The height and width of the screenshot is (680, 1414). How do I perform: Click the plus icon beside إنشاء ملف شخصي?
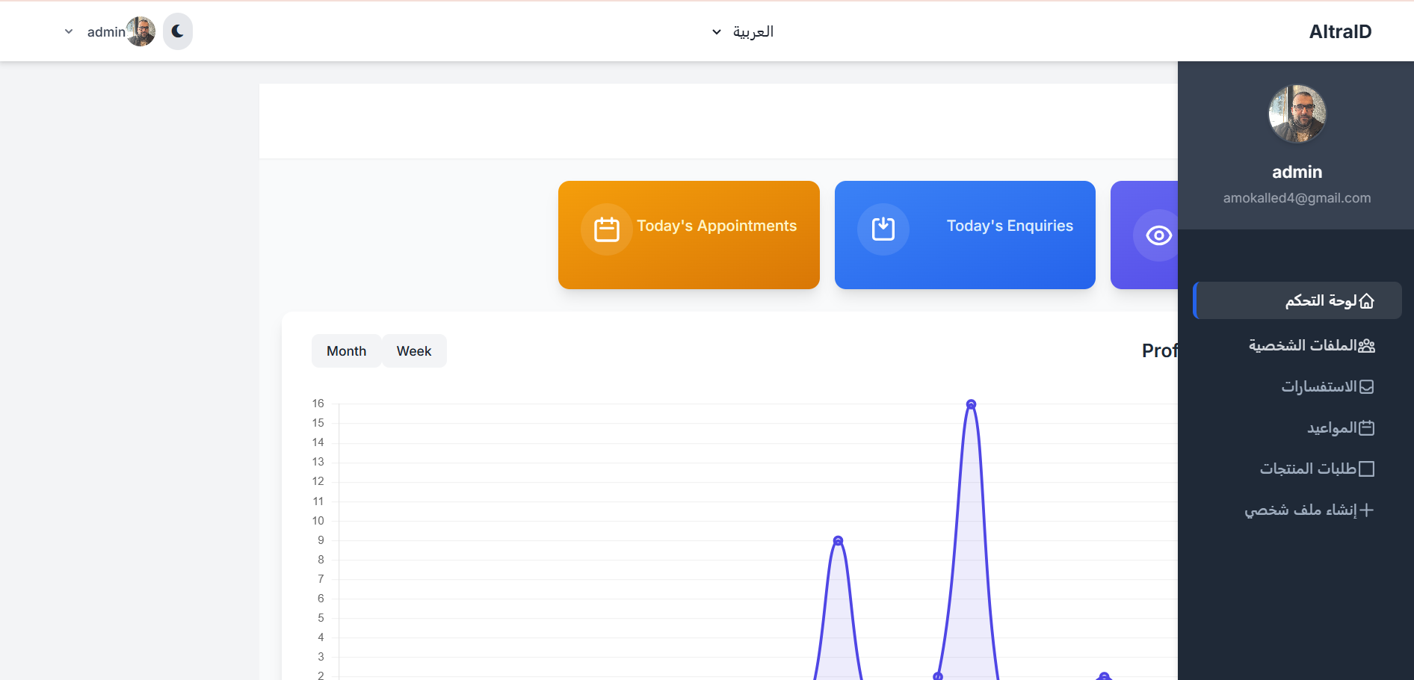(1368, 510)
